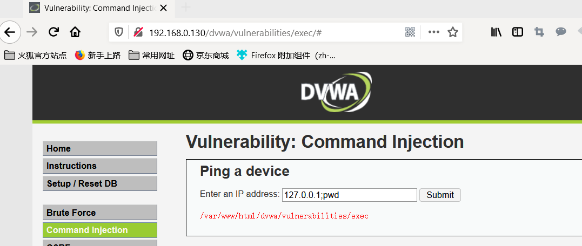Screen dimensions: 582x246
Task: Focus the IP address input field
Action: 349,195
